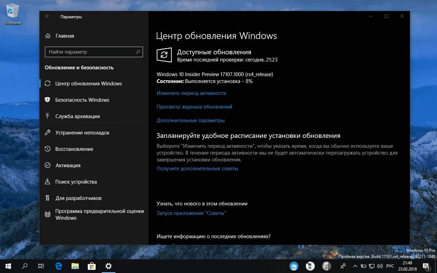This screenshot has width=437, height=273.
Task: Click the network tray icon
Action: tap(371, 266)
